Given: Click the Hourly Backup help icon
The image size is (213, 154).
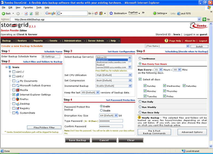Looking at the screenshot, I should click(x=139, y=117).
